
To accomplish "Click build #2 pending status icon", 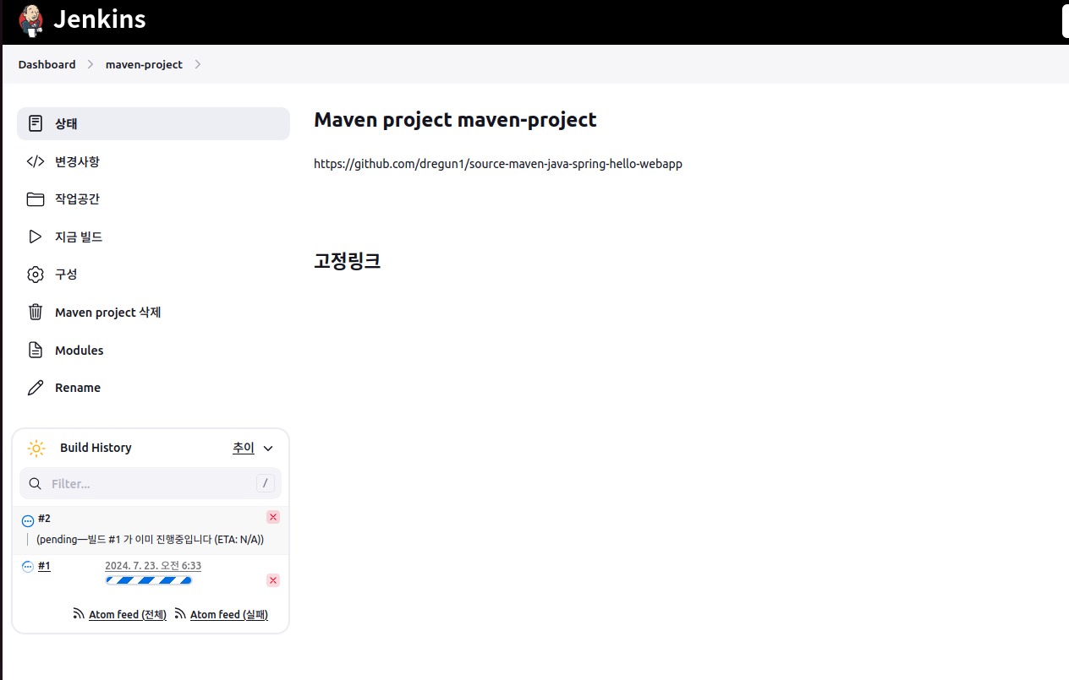I will tap(28, 521).
